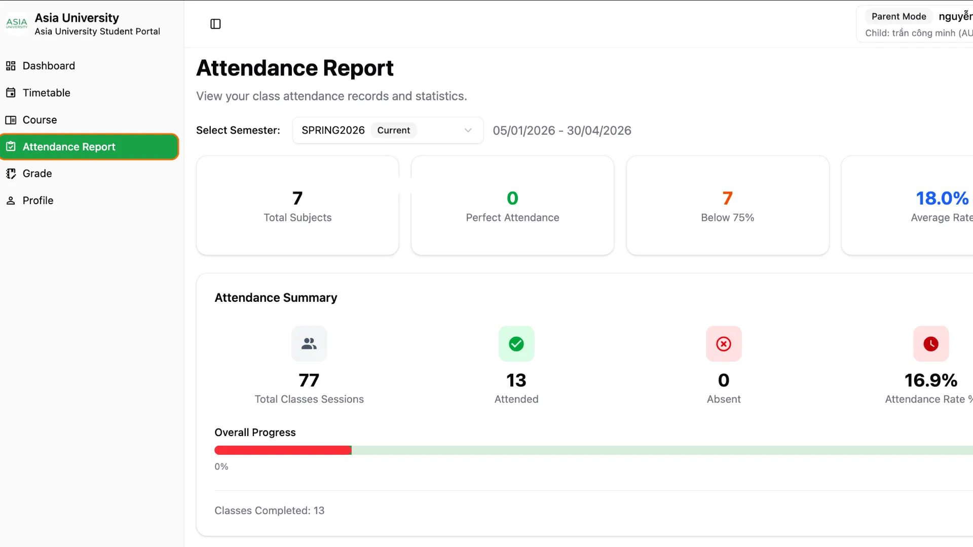Click the Current badge next to SPRING2026
The image size is (973, 547).
click(x=393, y=130)
